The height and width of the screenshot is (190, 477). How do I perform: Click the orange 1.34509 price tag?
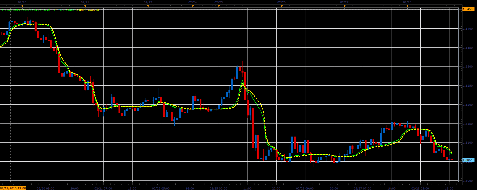(468, 9)
